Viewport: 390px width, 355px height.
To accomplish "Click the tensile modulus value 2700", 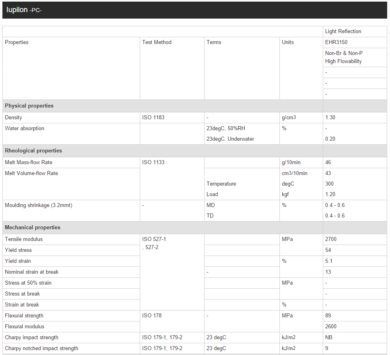I will coord(331,239).
